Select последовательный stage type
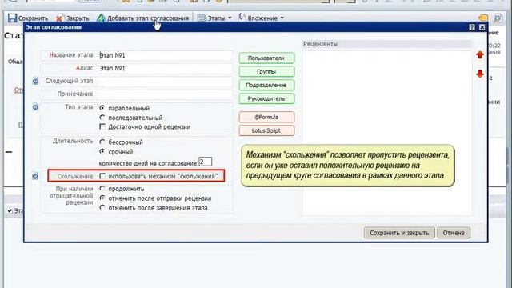 click(102, 118)
